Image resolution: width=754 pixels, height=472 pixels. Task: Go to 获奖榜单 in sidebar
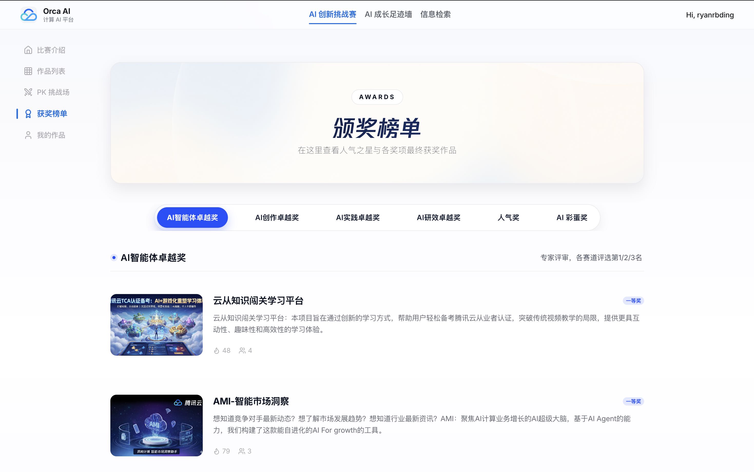tap(52, 114)
